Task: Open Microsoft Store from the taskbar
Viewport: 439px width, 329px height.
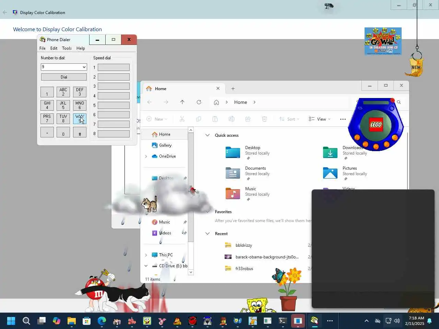Action: point(87,321)
